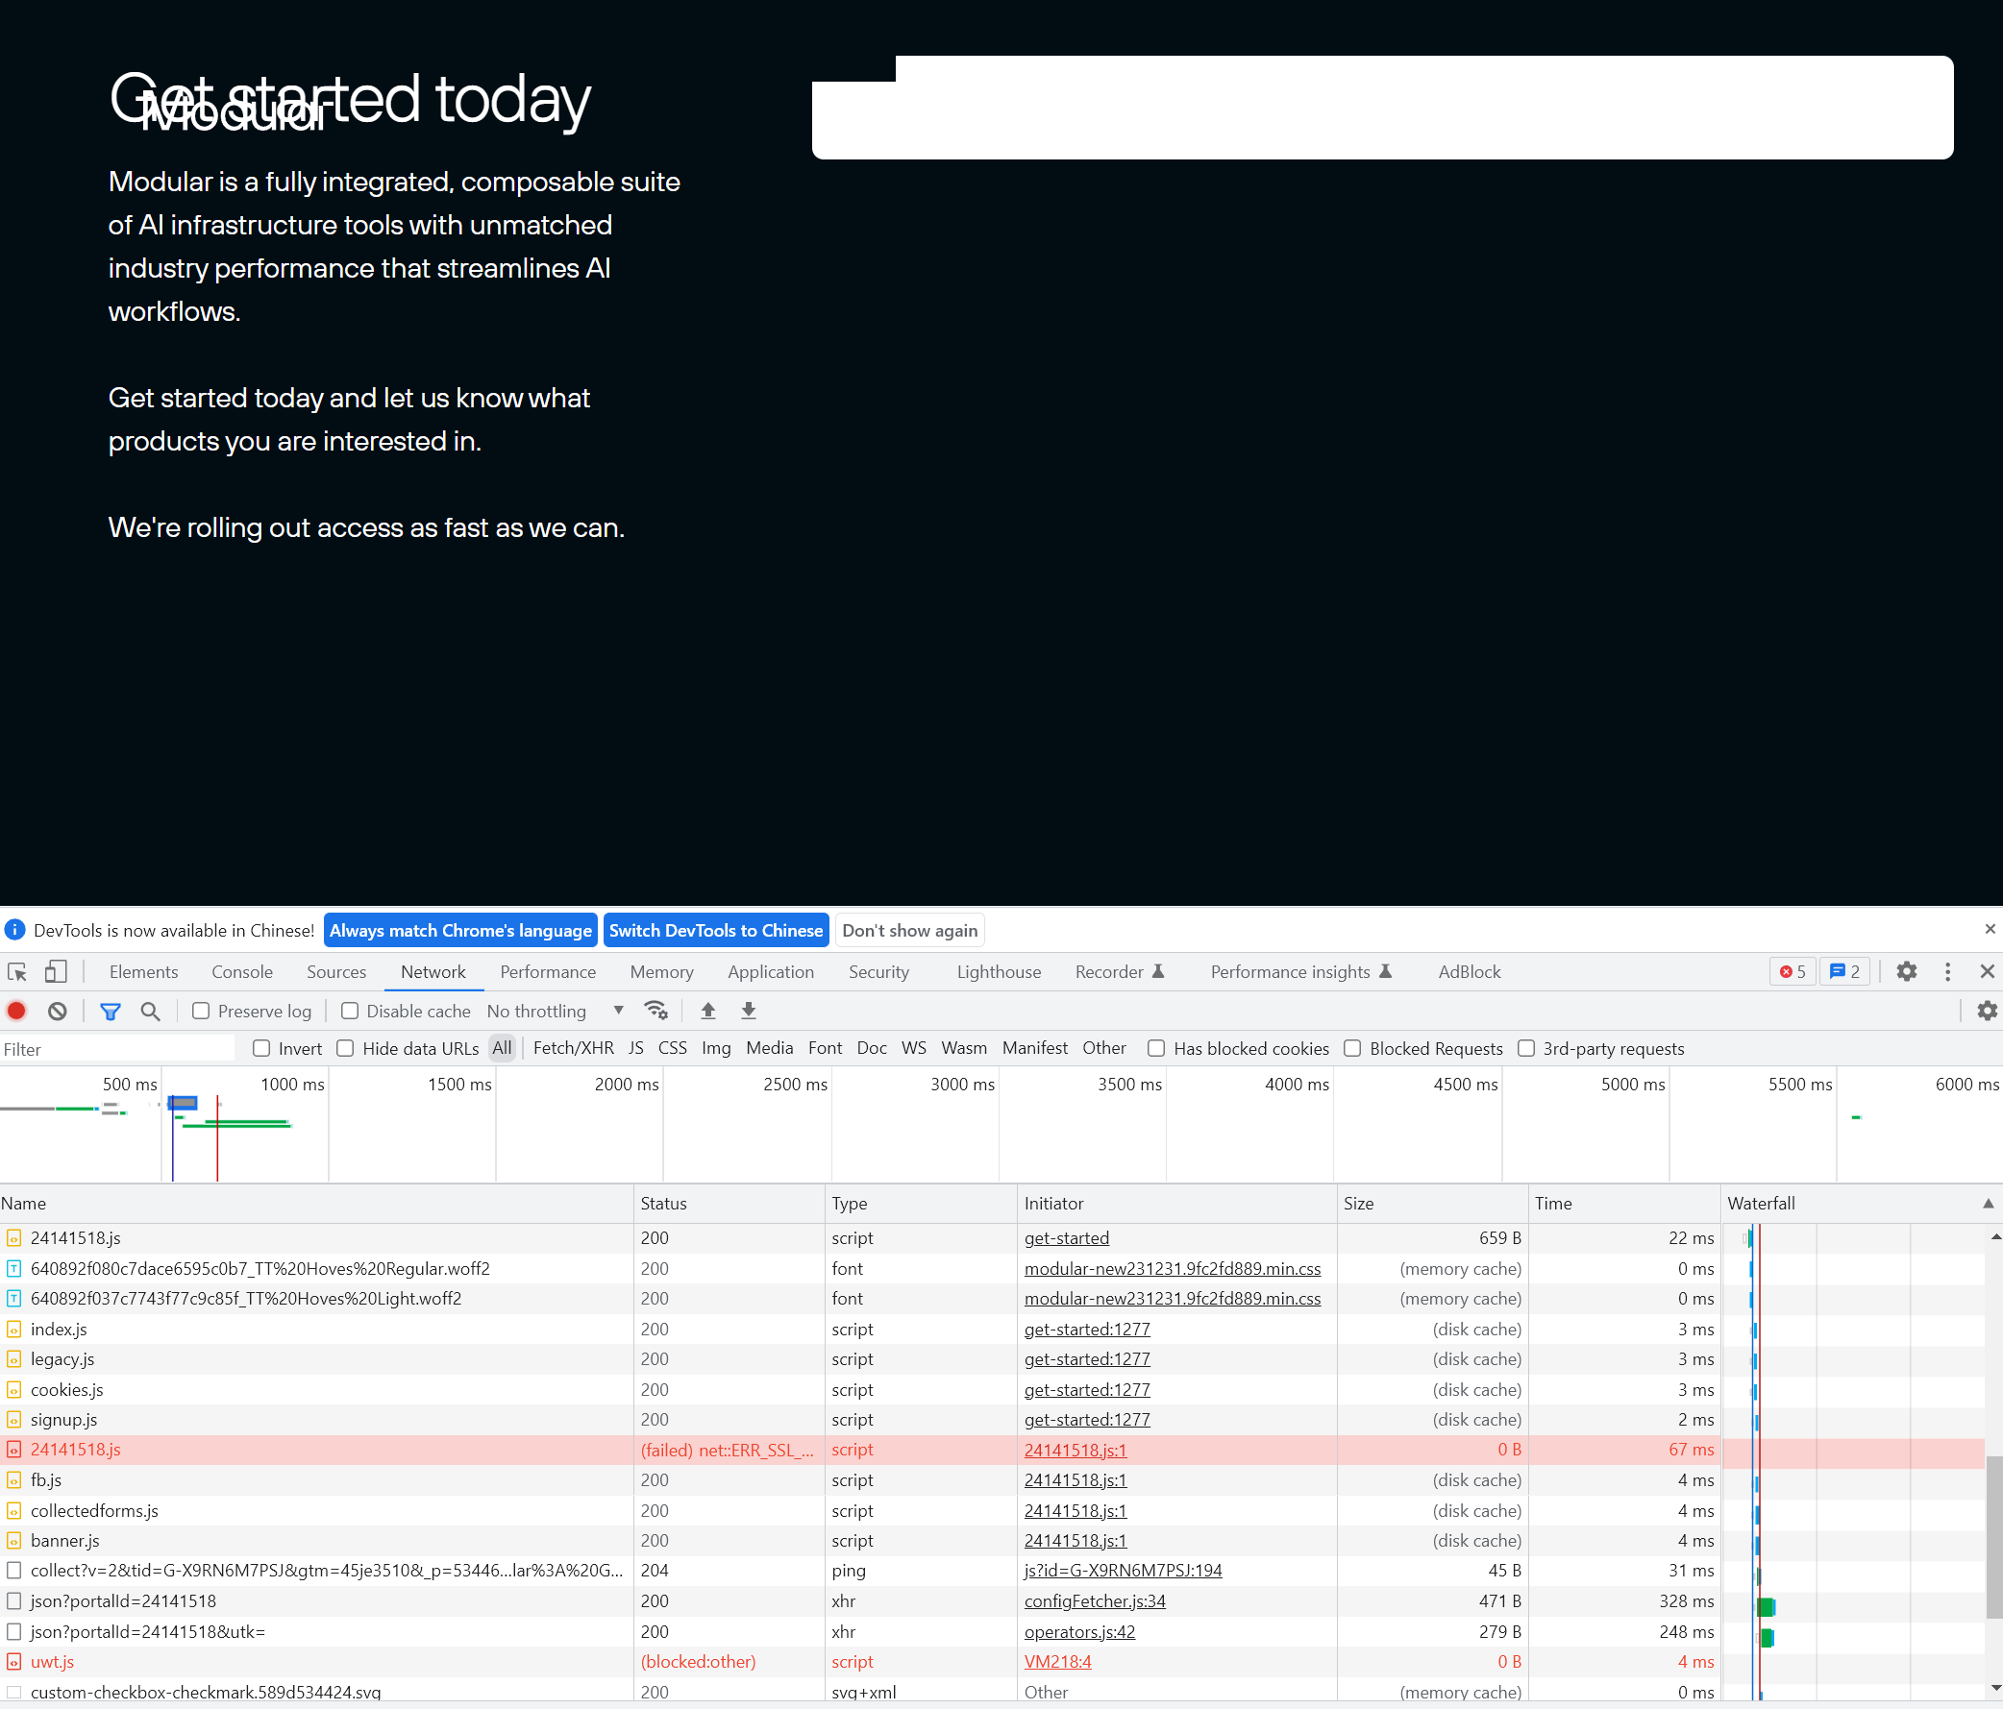Screen dimensions: 2003x1709
Task: Enable the Preserve log checkbox
Action: (200, 1011)
